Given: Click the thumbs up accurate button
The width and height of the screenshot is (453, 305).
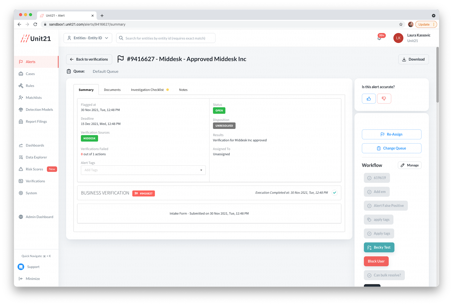Looking at the screenshot, I should pyautogui.click(x=369, y=99).
